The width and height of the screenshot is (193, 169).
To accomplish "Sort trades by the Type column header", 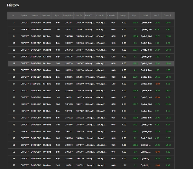I will [x=57, y=15].
